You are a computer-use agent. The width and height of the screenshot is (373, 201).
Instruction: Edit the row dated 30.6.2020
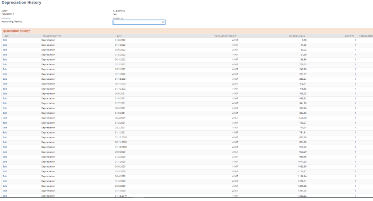click(x=5, y=166)
